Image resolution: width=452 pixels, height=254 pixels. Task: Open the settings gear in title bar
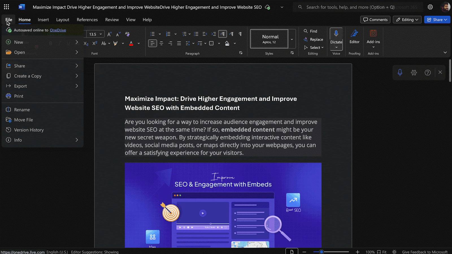(x=430, y=7)
